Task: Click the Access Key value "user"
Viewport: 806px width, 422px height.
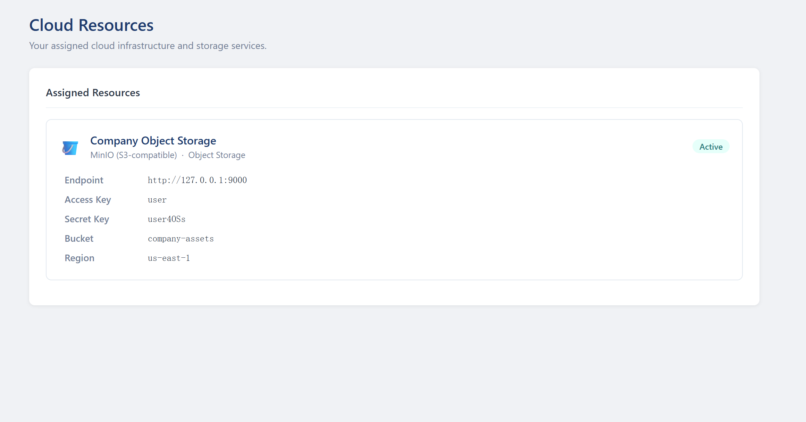Action: (157, 200)
